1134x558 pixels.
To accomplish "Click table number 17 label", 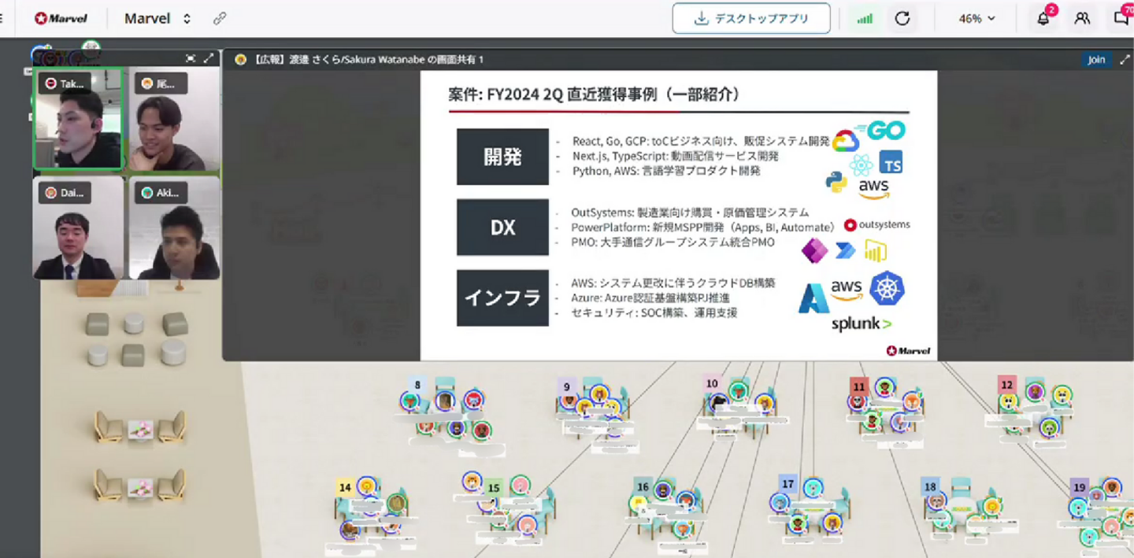I will tap(788, 483).
